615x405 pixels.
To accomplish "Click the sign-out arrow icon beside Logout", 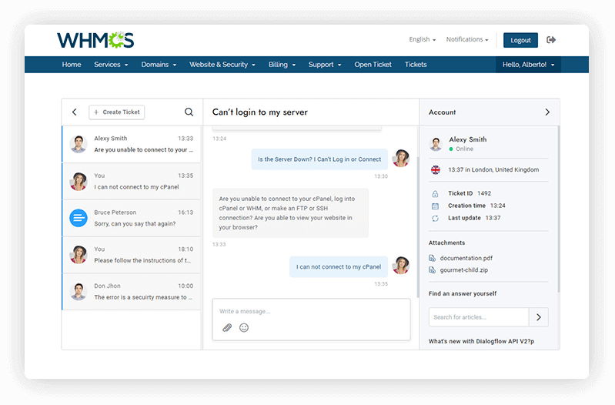I will 551,40.
